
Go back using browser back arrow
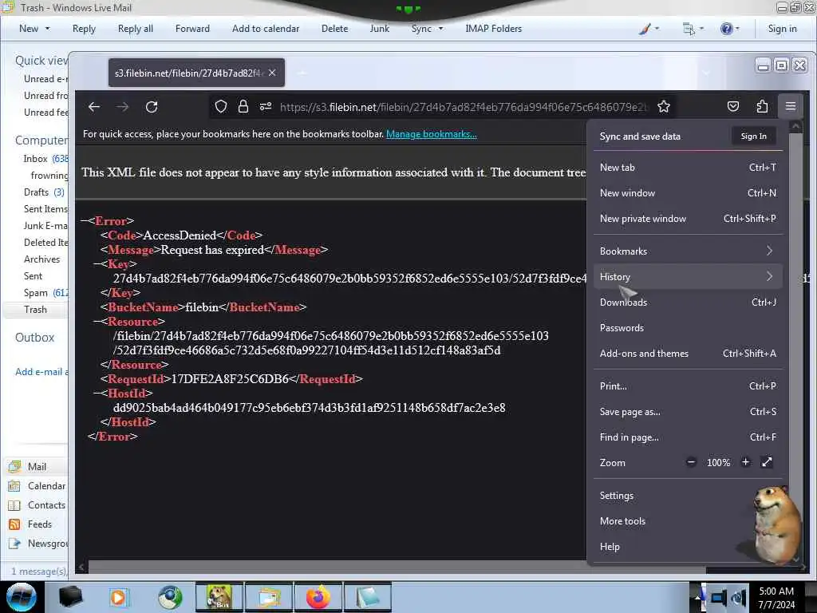[94, 107]
